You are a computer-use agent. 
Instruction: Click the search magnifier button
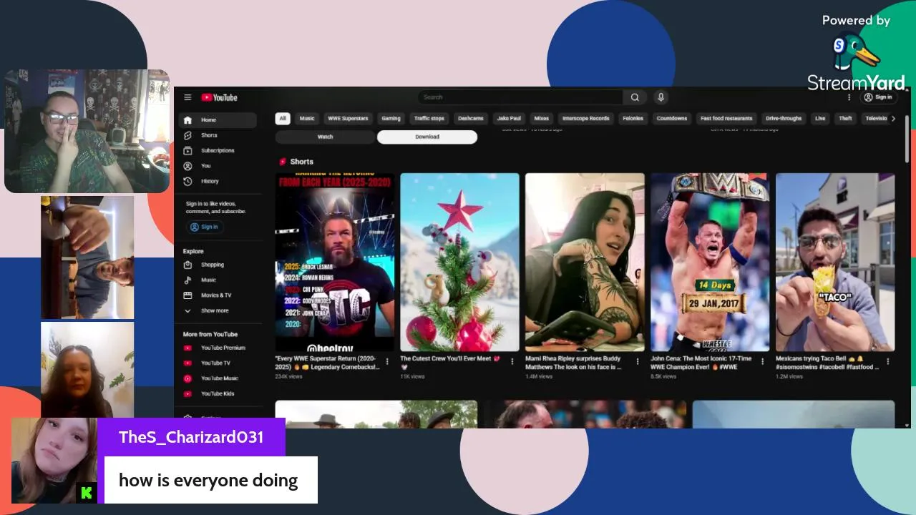635,97
